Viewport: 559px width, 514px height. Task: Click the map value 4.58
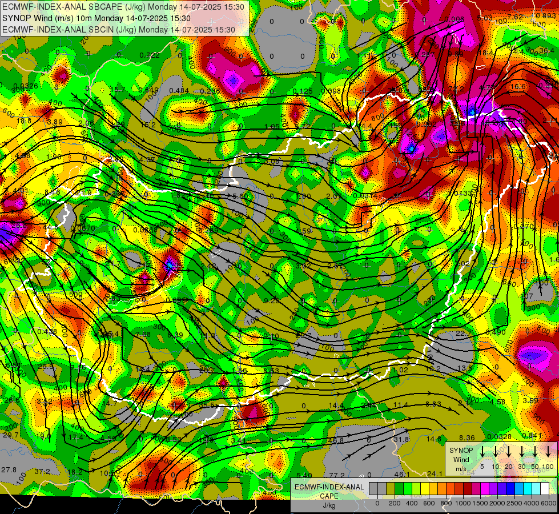(497, 401)
